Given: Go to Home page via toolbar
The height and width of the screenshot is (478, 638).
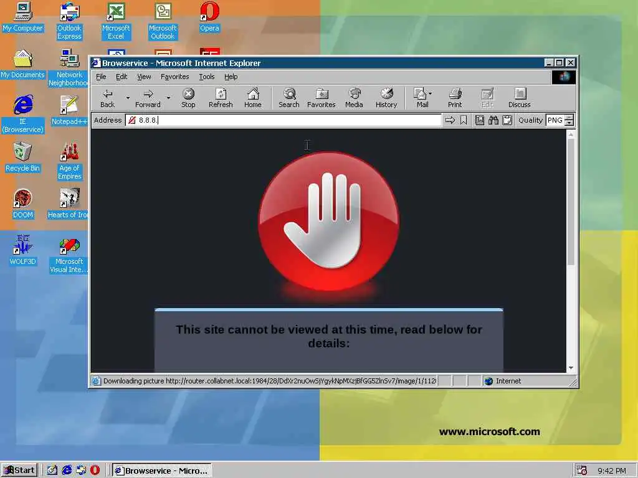Looking at the screenshot, I should pos(253,98).
